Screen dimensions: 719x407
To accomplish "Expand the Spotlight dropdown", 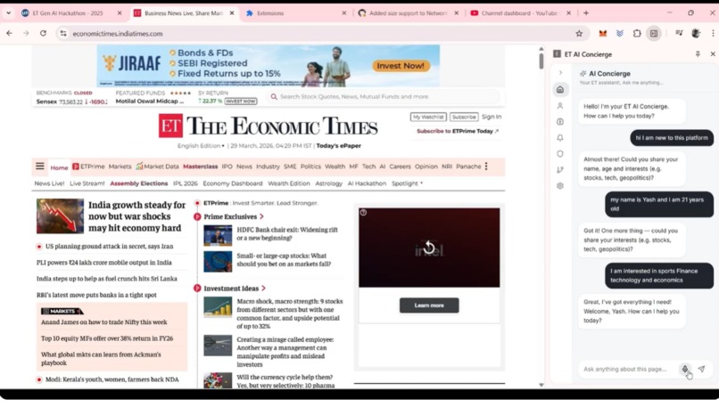I will (x=407, y=183).
